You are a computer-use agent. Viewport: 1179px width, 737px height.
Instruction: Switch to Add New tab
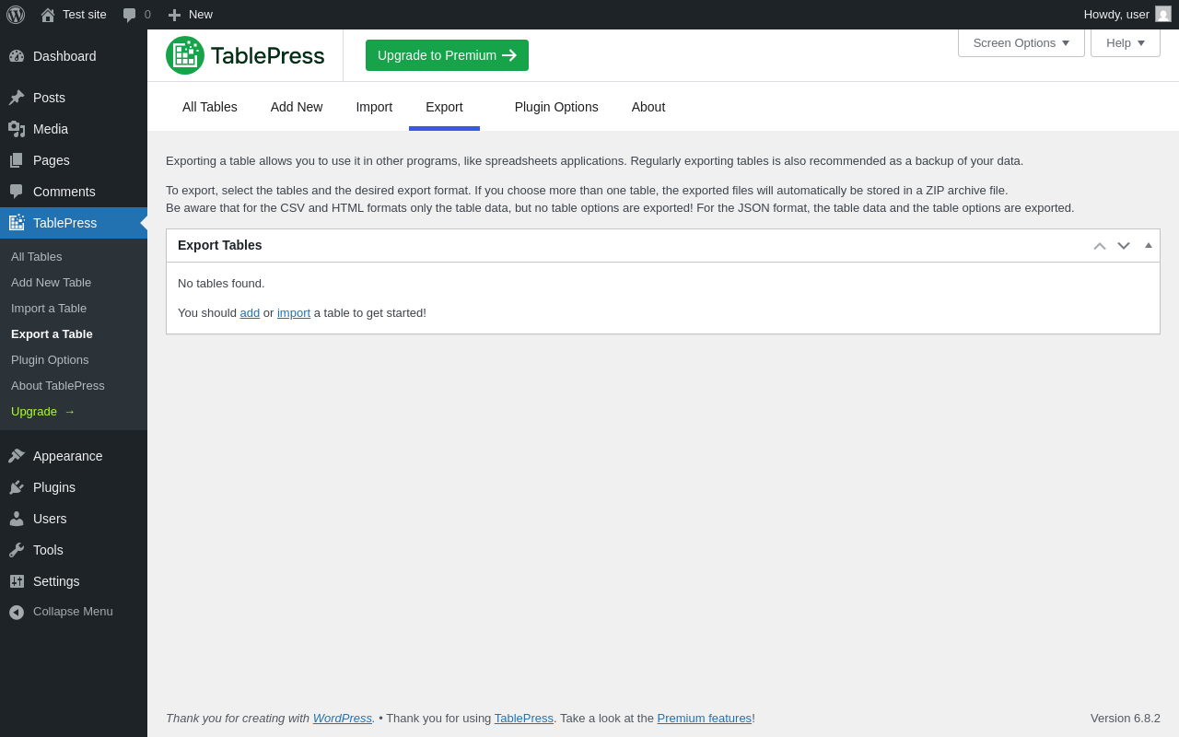tap(297, 107)
